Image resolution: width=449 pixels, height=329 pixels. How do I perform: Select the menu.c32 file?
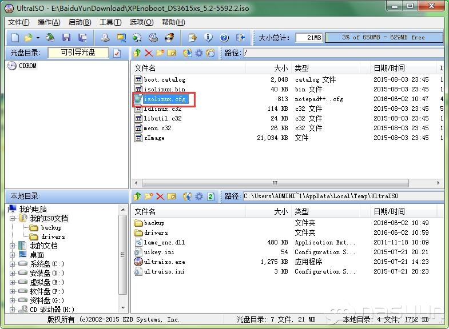157,128
